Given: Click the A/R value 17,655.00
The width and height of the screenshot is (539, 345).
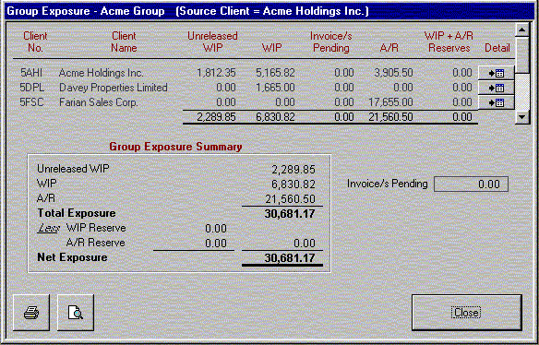Looking at the screenshot, I should coord(390,102).
